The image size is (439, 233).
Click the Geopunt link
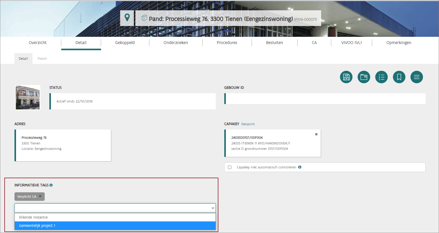tap(248, 124)
